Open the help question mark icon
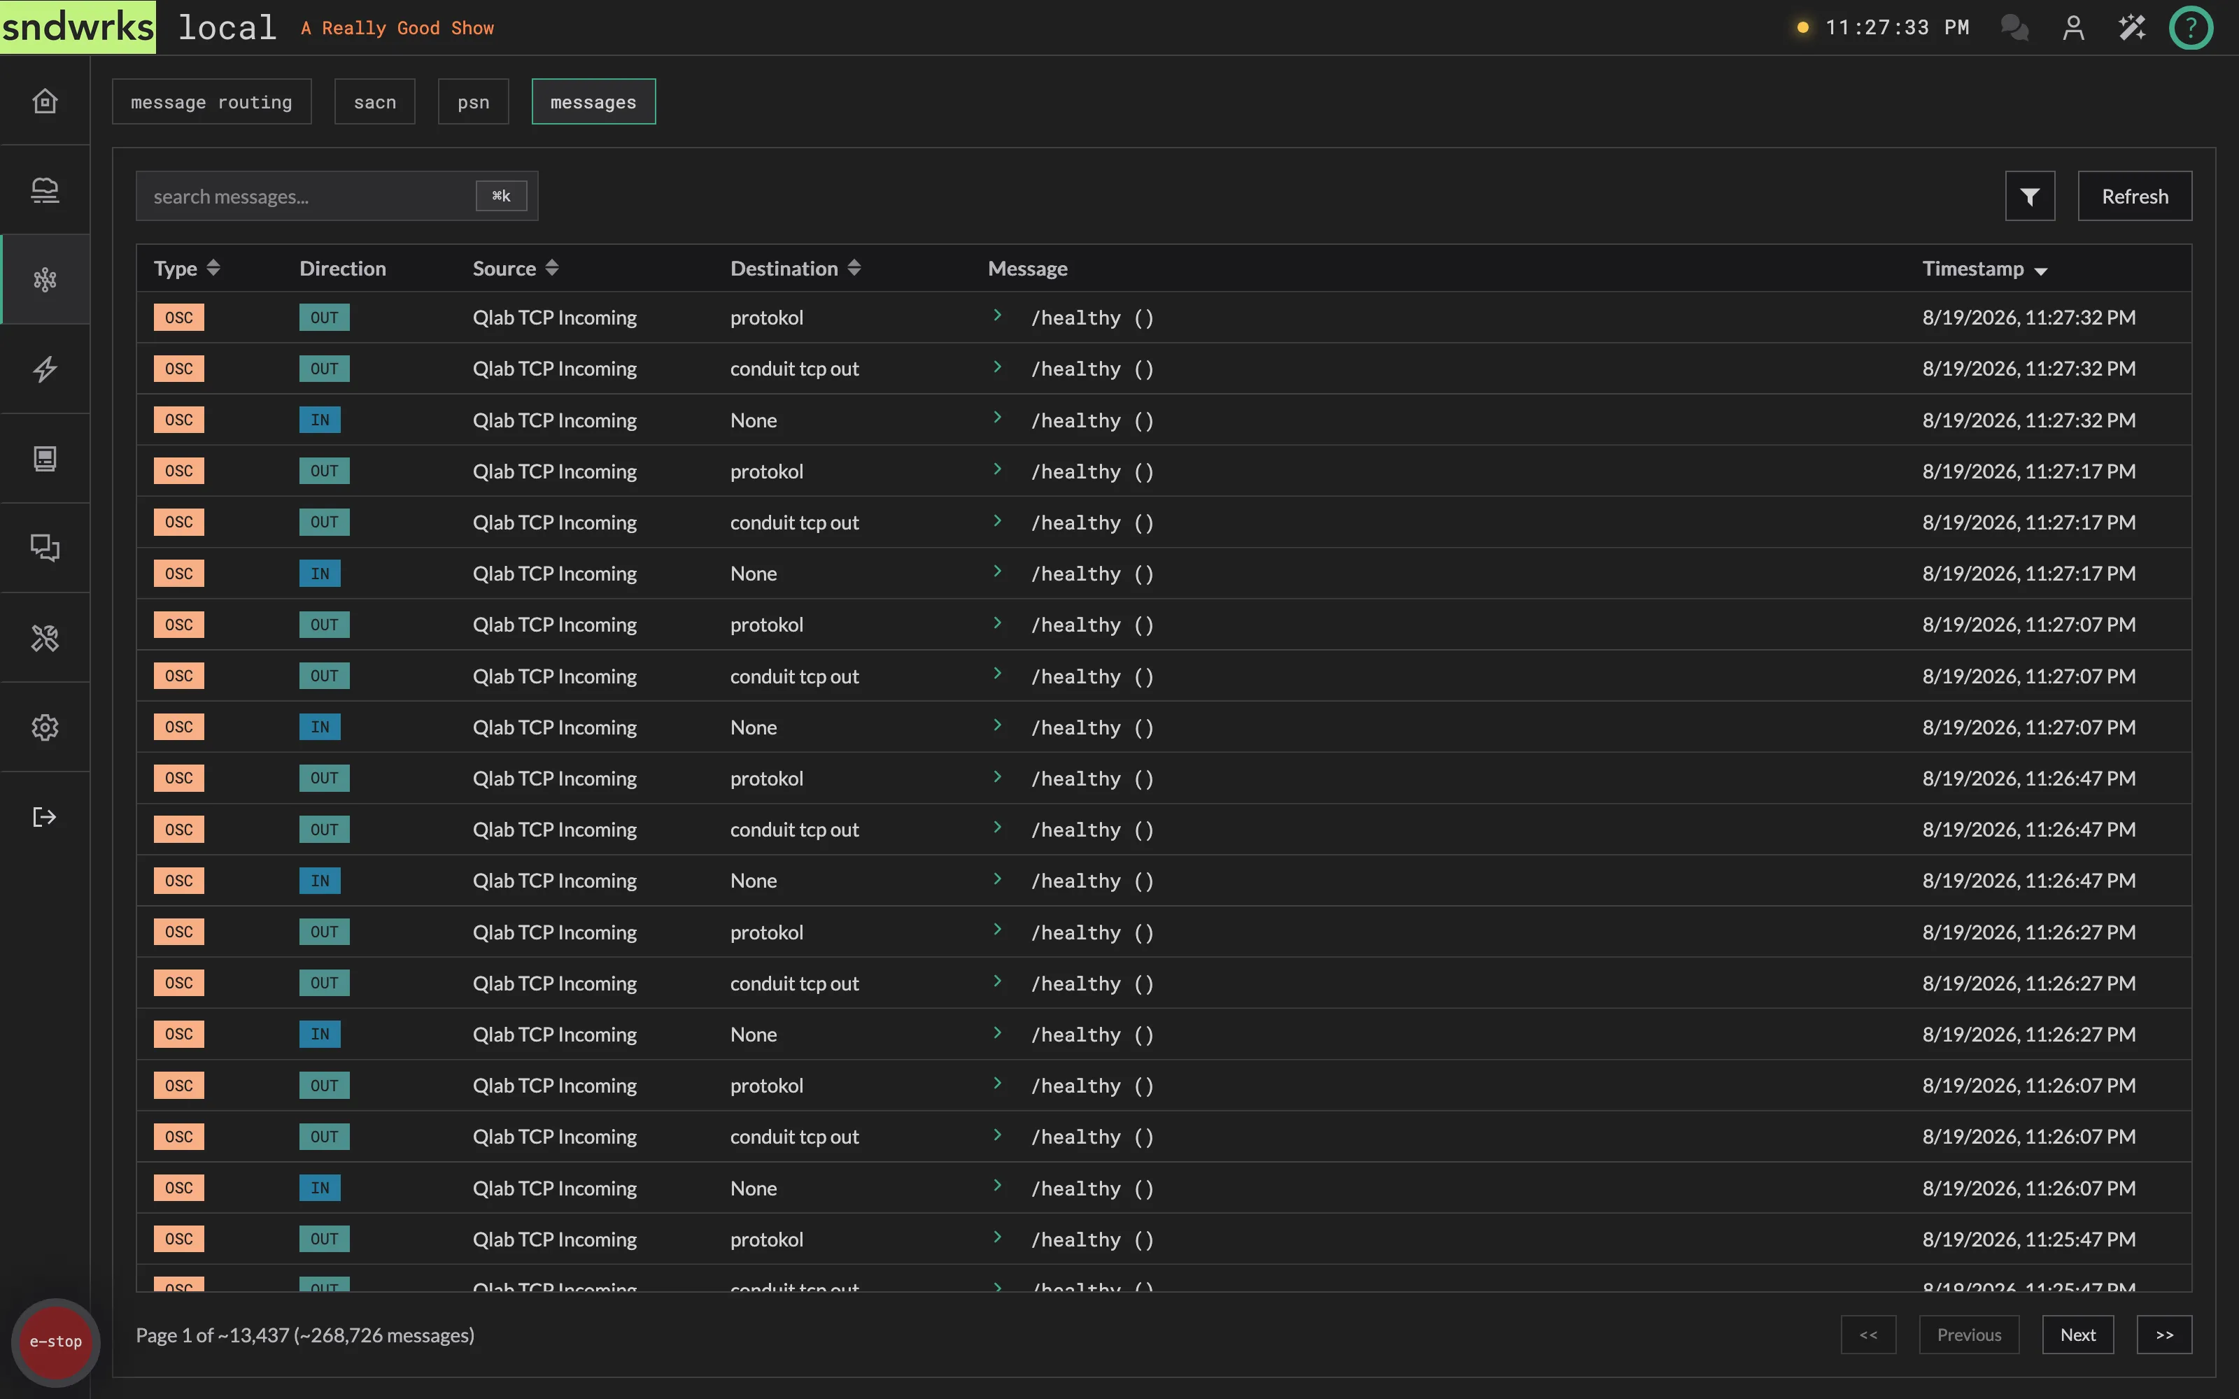This screenshot has height=1399, width=2239. click(2191, 28)
